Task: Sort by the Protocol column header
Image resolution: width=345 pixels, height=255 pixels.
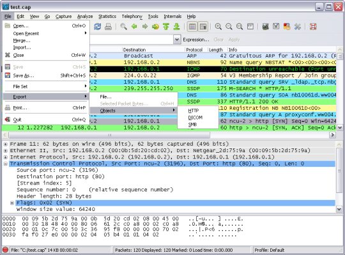Action: tap(196, 50)
